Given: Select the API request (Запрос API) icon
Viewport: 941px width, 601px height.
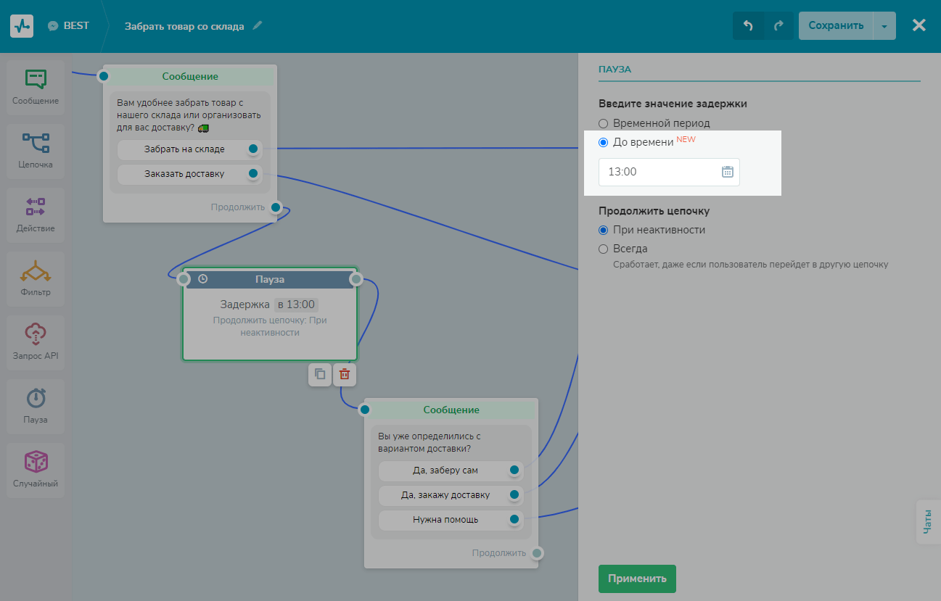Looking at the screenshot, I should coord(36,334).
